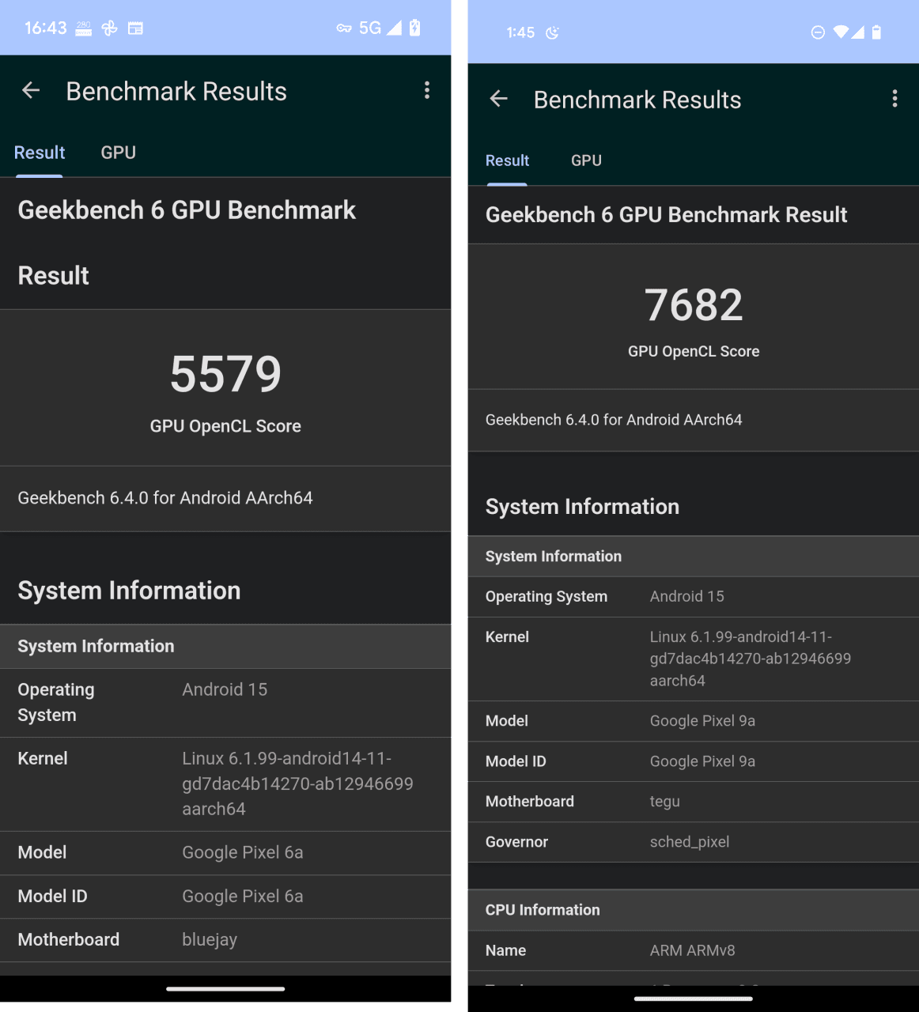Tap 16:43 clock in left status bar

(46, 28)
